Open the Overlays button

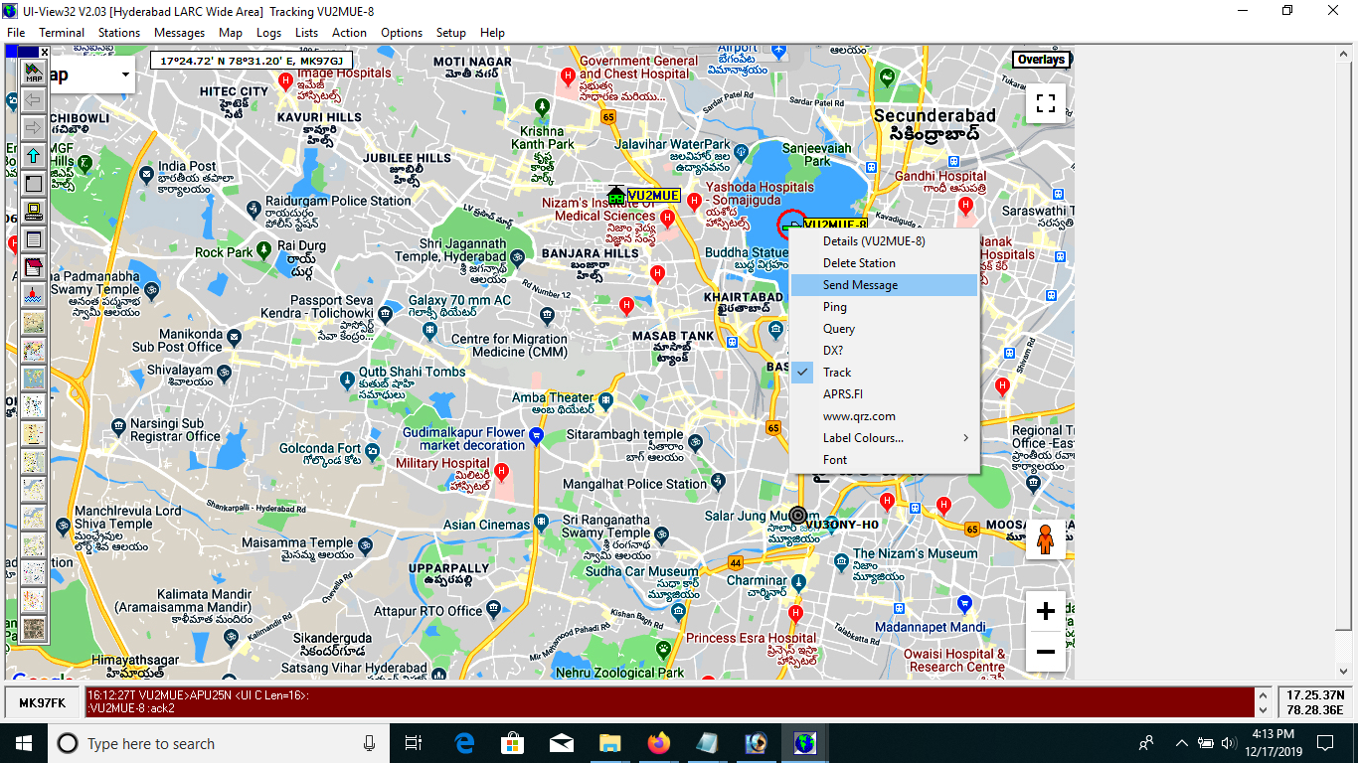click(1041, 60)
